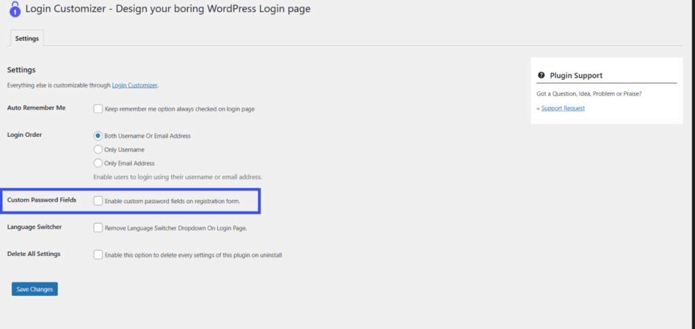Check Remove Language Switcher Dropdown option
The height and width of the screenshot is (329, 695).
(x=98, y=228)
